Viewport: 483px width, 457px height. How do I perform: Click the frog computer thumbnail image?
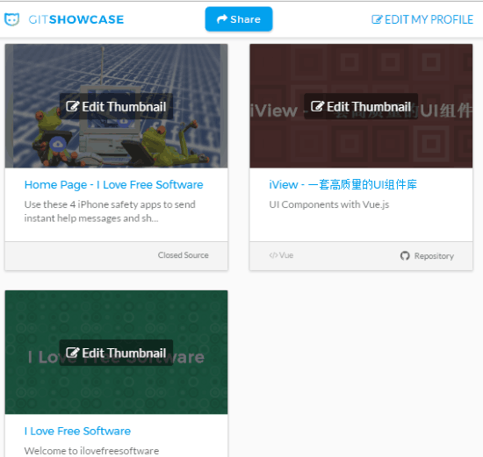click(x=116, y=106)
